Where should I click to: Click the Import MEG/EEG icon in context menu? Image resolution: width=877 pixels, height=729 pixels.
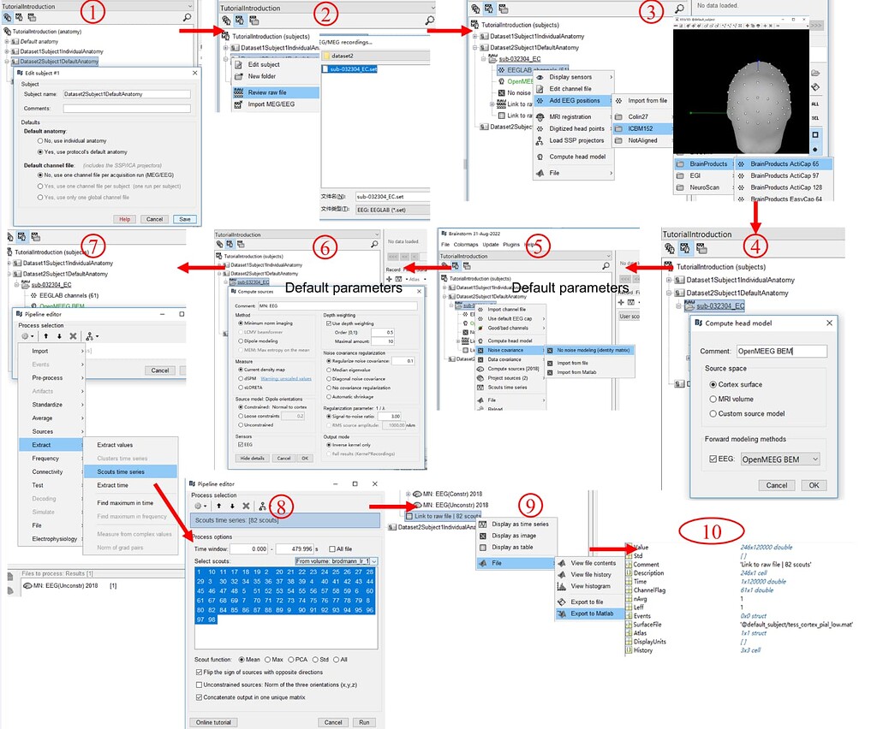[238, 104]
